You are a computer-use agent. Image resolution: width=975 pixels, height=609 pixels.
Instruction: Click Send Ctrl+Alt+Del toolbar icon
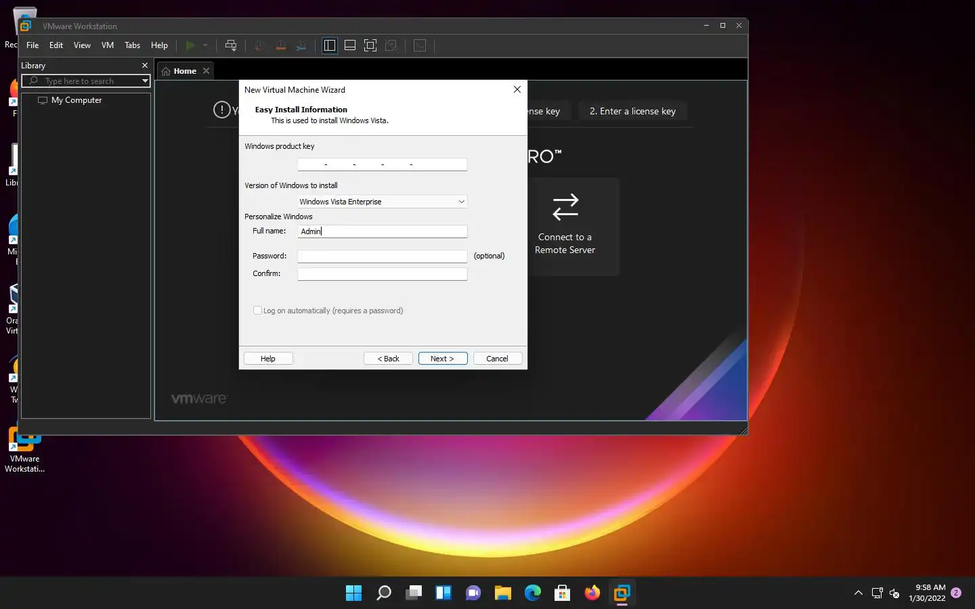tap(231, 45)
